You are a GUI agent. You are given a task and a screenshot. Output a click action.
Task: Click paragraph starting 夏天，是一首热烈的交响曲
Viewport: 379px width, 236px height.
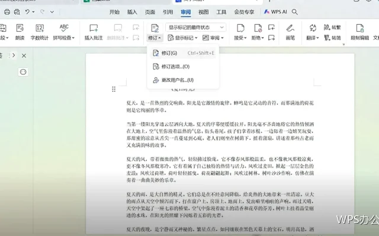point(220,107)
